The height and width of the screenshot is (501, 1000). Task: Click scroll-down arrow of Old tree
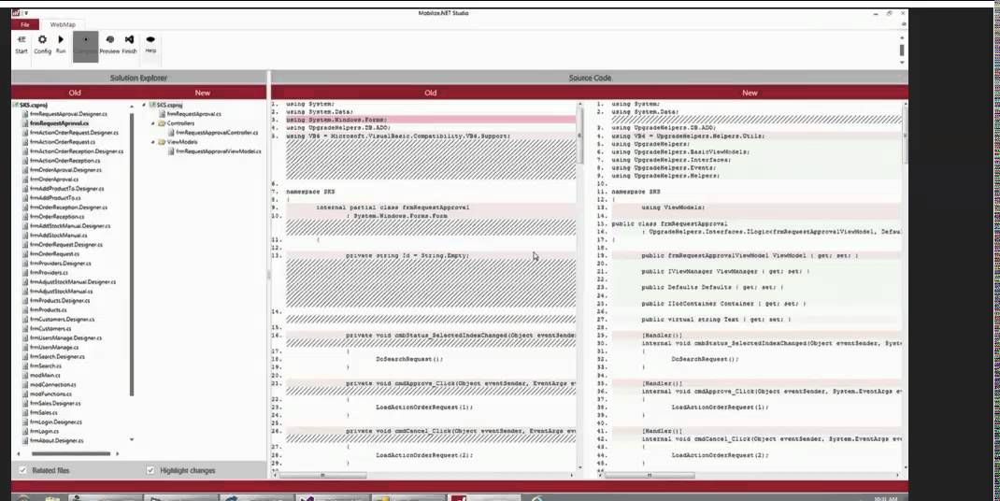(132, 439)
